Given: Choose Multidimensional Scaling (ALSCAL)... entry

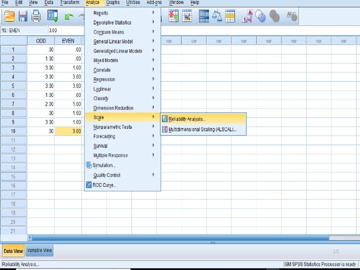Looking at the screenshot, I should (x=203, y=129).
